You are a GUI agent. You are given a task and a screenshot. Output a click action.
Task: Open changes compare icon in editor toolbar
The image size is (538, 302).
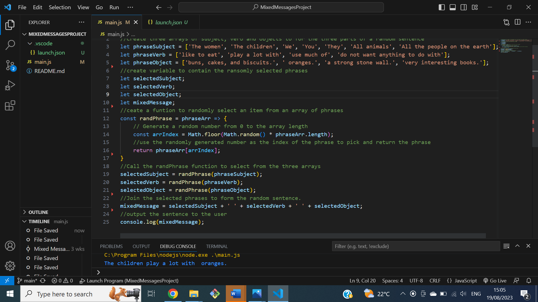click(506, 22)
